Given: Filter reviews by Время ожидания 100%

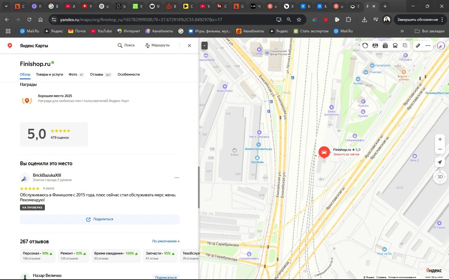Looking at the screenshot, I should [116, 256].
